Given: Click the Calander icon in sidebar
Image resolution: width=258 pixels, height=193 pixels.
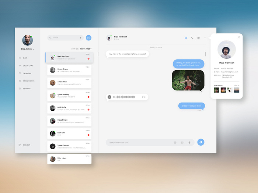Looking at the screenshot, I should tap(20, 74).
